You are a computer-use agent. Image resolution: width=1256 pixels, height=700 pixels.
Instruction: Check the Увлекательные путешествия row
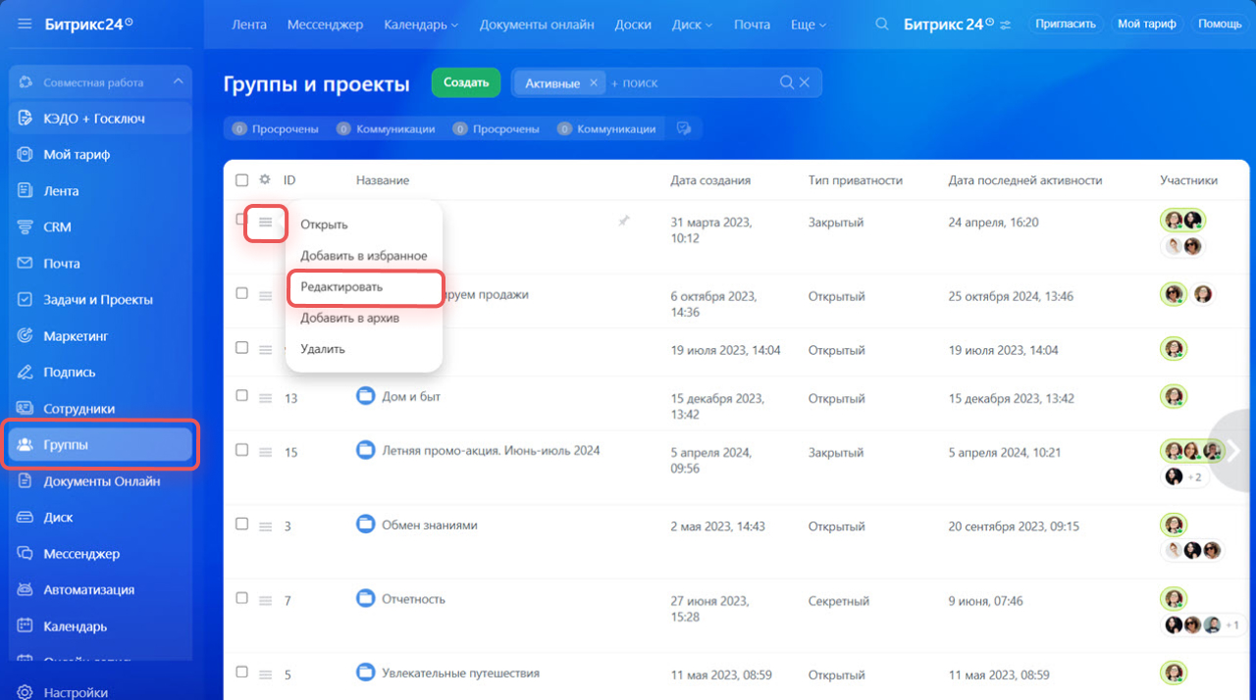[242, 672]
